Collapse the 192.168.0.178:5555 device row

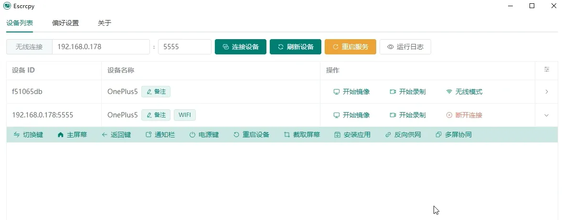547,115
